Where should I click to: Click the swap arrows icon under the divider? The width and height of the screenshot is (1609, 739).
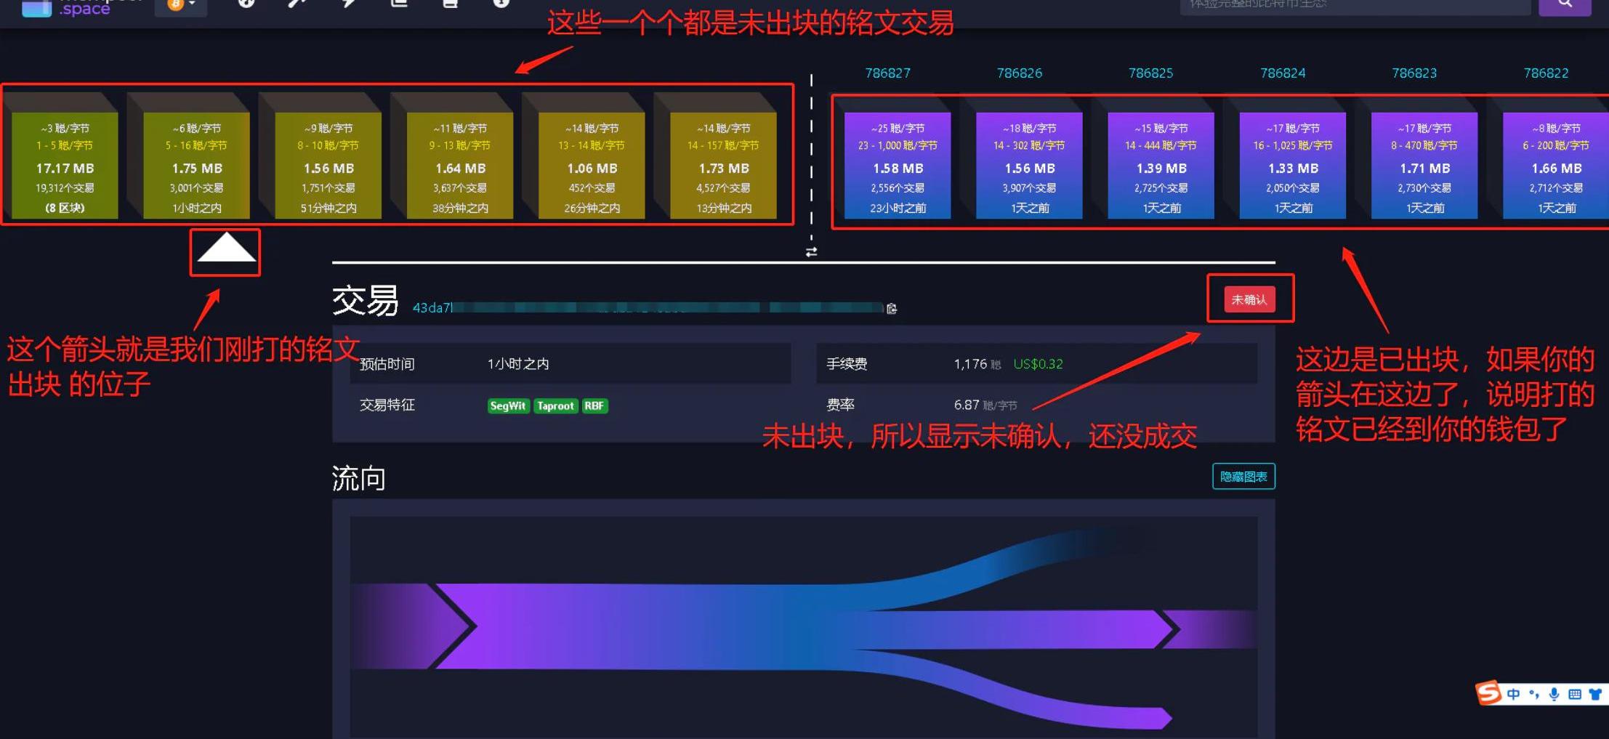tap(811, 252)
